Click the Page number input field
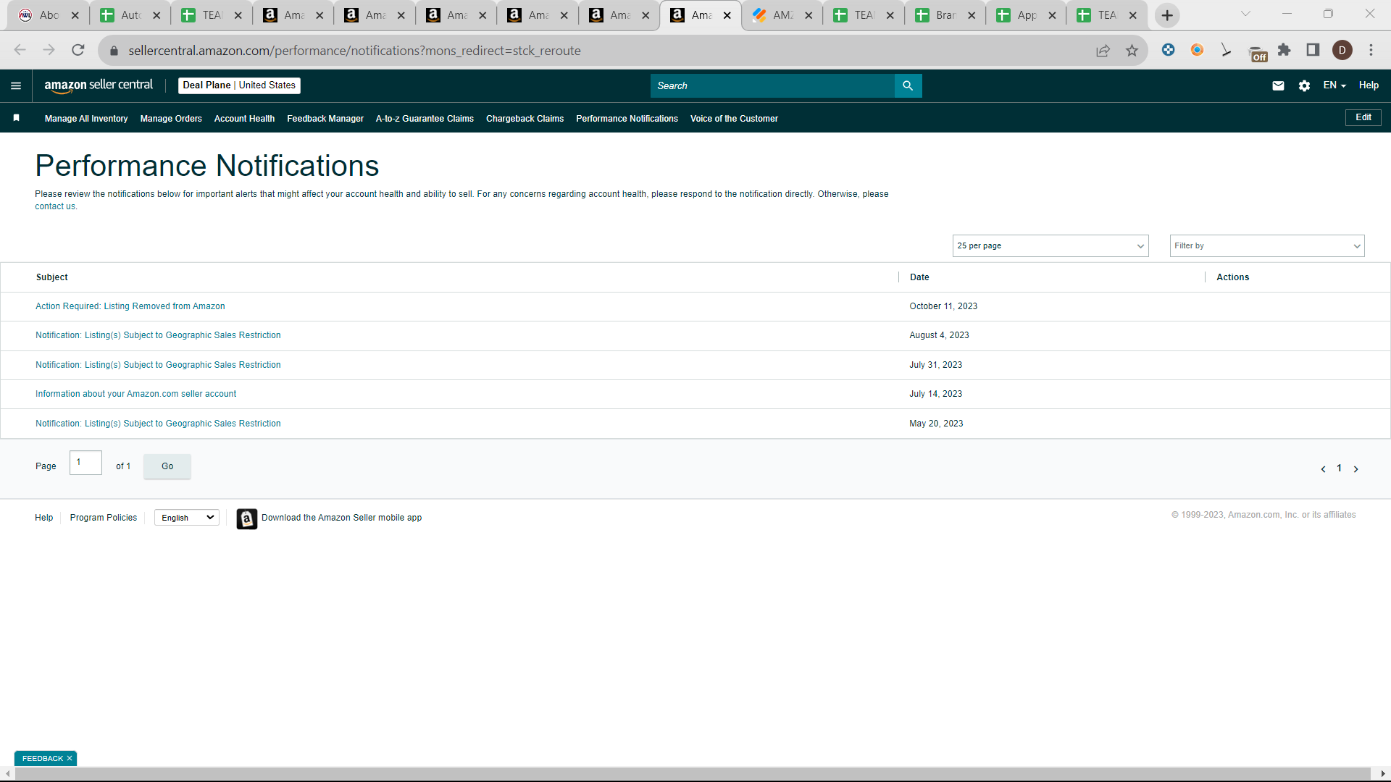 click(x=85, y=463)
